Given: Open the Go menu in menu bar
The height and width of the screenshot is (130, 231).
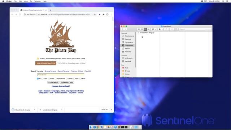Looking at the screenshot, I should coord(31,1).
